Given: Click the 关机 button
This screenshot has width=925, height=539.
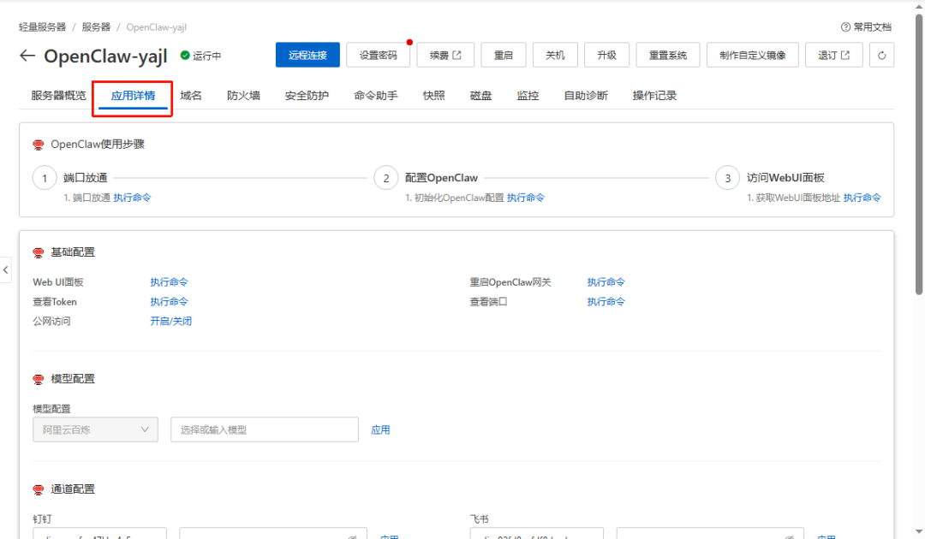Looking at the screenshot, I should click(555, 55).
